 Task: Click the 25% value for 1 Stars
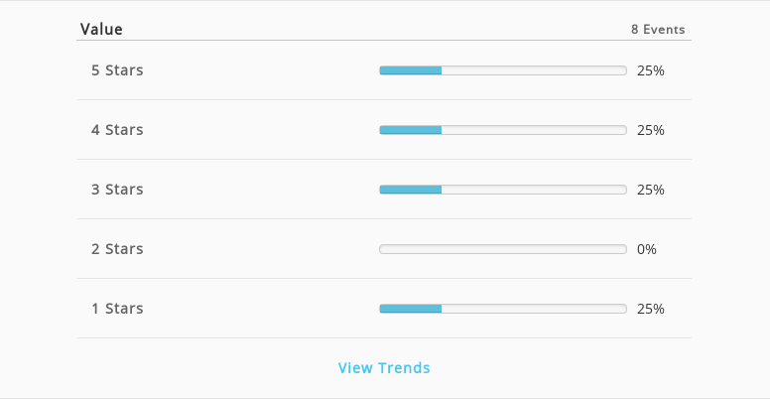[x=651, y=309]
